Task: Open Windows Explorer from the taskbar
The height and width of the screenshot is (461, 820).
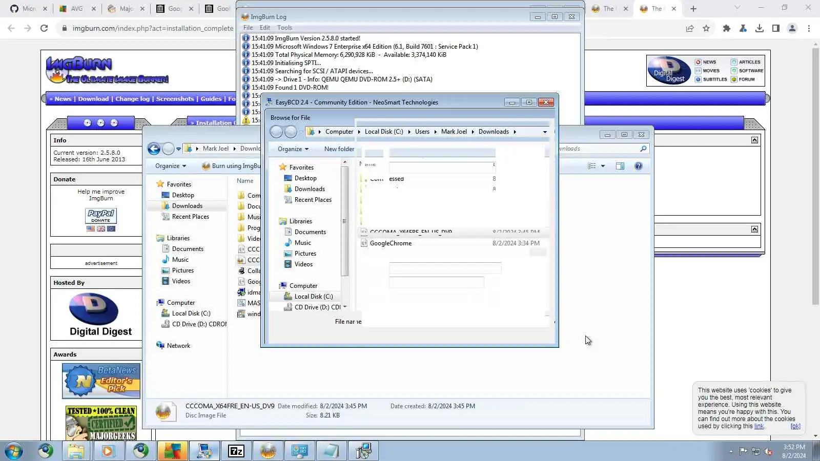Action: tap(76, 451)
